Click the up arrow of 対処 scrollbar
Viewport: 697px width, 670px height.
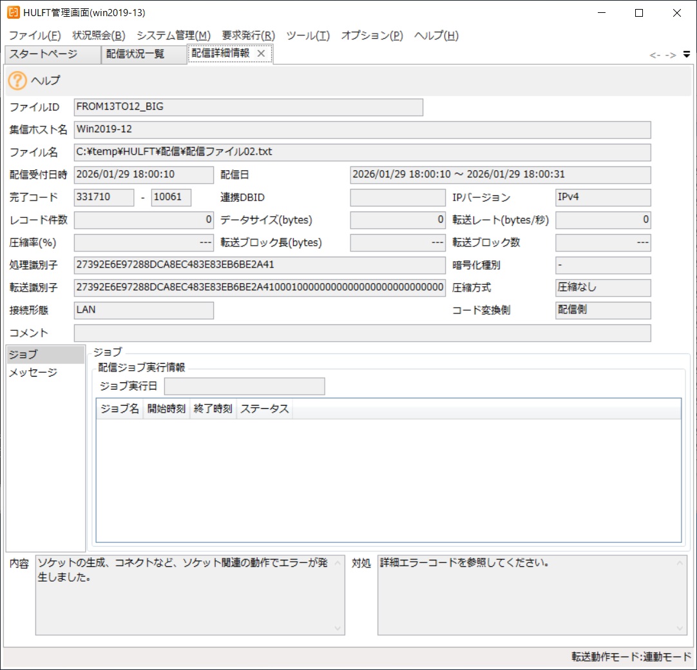[680, 562]
